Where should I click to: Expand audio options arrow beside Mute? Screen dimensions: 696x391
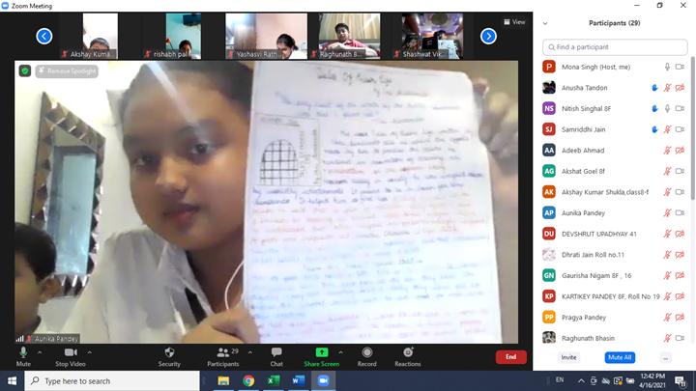[40, 352]
